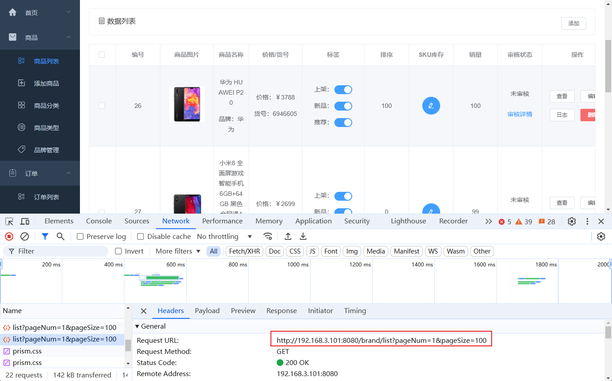Toggle the device toolbar icon
Viewport: 612px width, 381px height.
tap(25, 221)
